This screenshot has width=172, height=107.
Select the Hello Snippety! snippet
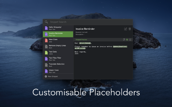[58, 28]
